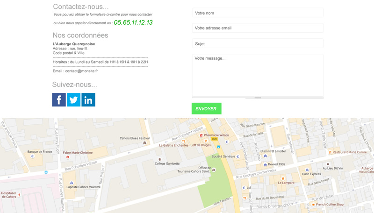Click the contact@monsite.fr email address
374x213 pixels.
(81, 71)
